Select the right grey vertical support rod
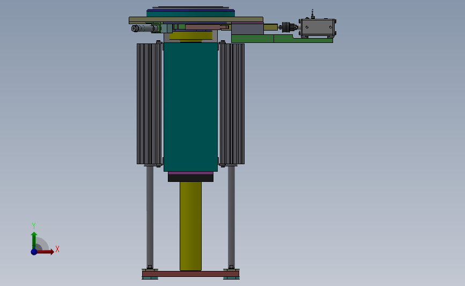This screenshot has height=286, width=465. tap(231, 217)
